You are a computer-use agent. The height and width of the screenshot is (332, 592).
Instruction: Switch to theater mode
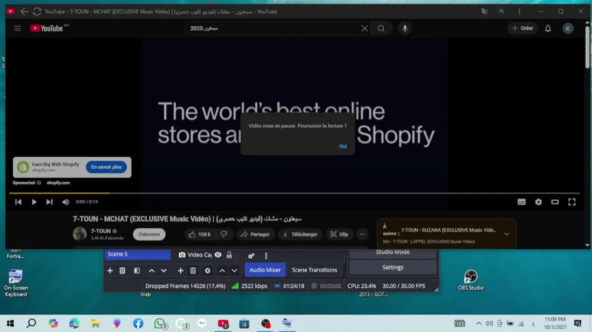(x=555, y=202)
